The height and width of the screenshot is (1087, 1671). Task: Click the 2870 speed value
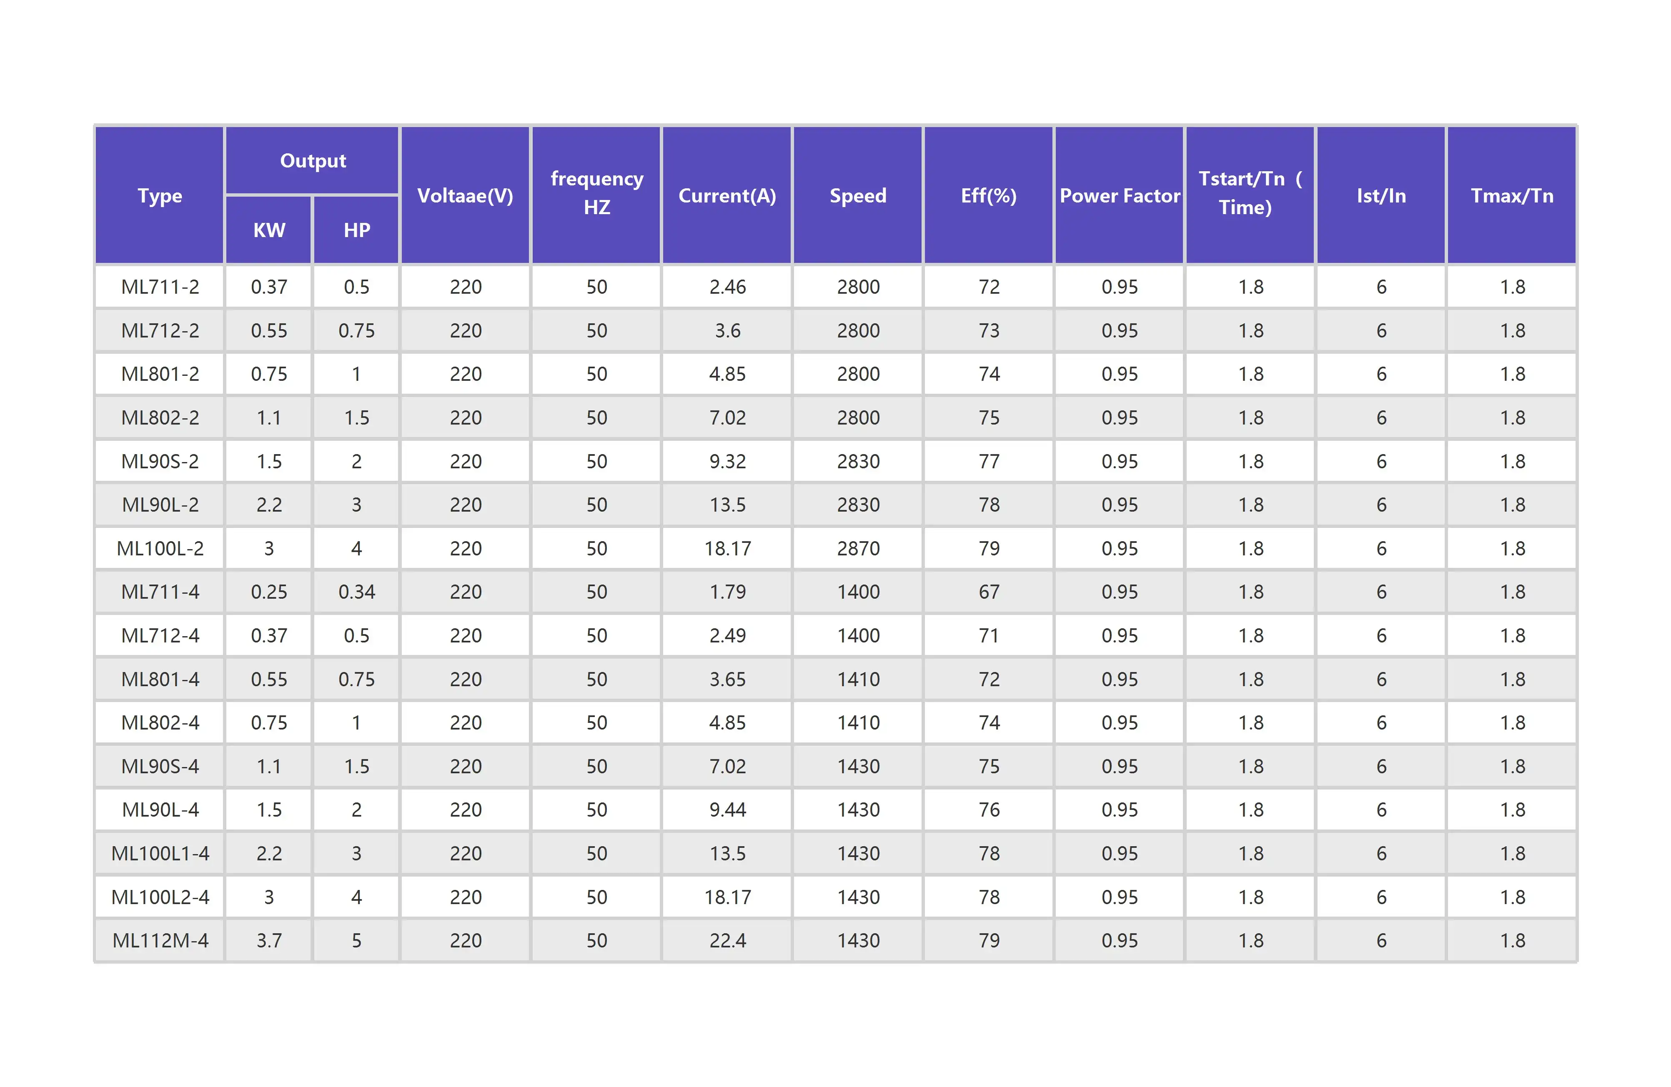(858, 548)
